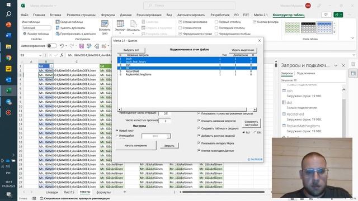This screenshot has width=358, height=201.
Task: Open File Explorer from the taskbar
Action: pos(8,47)
